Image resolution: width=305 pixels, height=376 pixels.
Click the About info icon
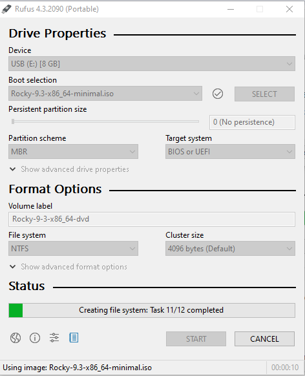(x=35, y=338)
